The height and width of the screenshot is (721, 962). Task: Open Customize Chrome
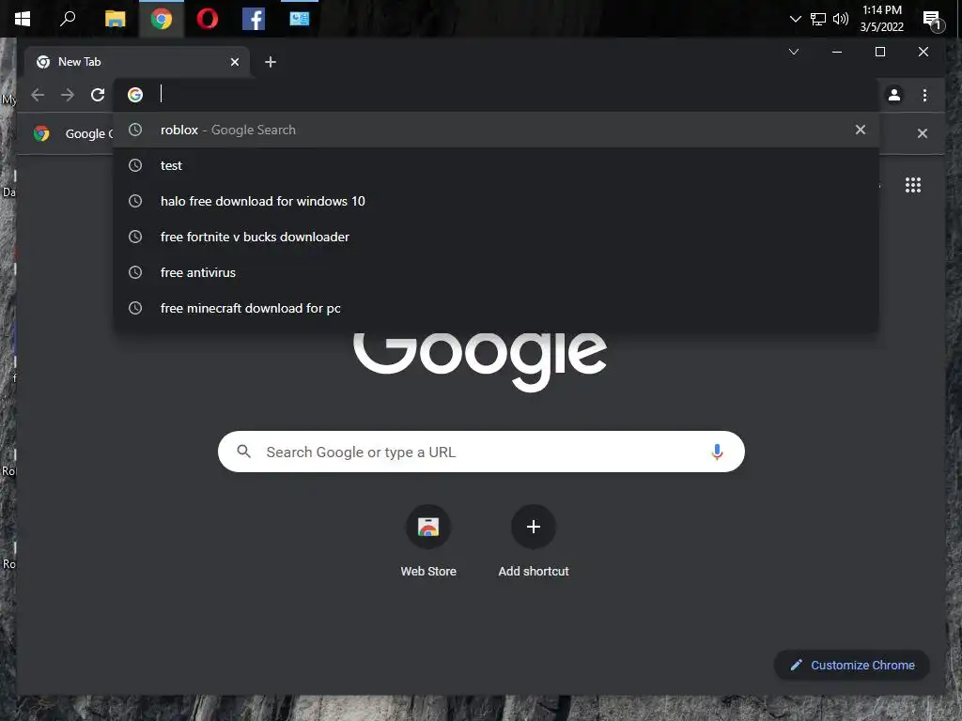click(851, 666)
